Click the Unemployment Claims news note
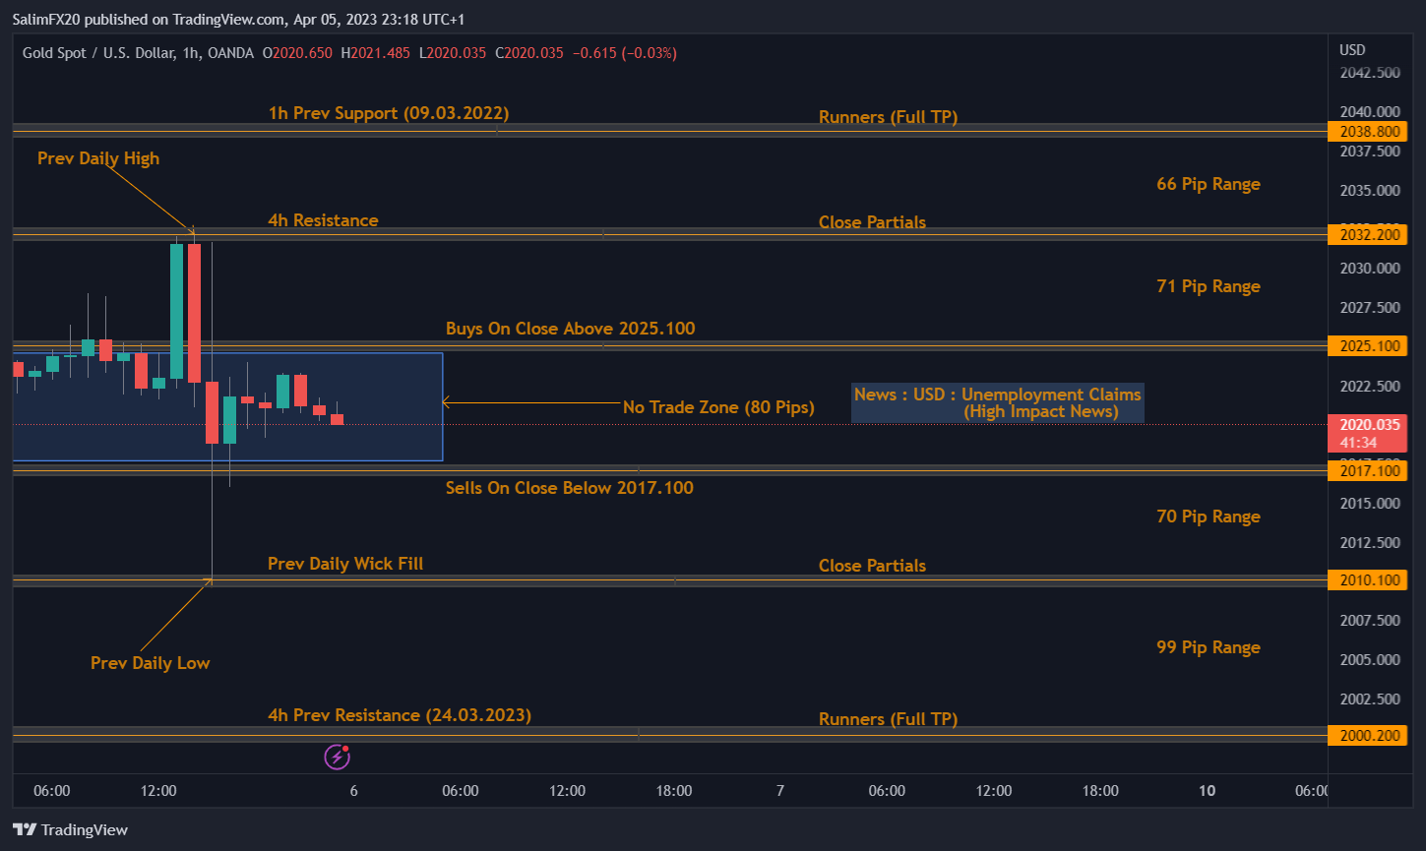This screenshot has width=1426, height=851. pyautogui.click(x=997, y=402)
